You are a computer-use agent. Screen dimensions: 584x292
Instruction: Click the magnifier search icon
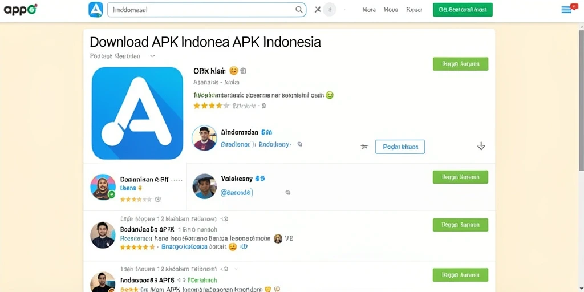(x=299, y=10)
